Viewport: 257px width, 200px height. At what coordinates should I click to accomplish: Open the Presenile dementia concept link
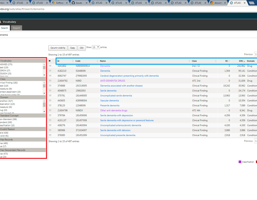[110, 105]
